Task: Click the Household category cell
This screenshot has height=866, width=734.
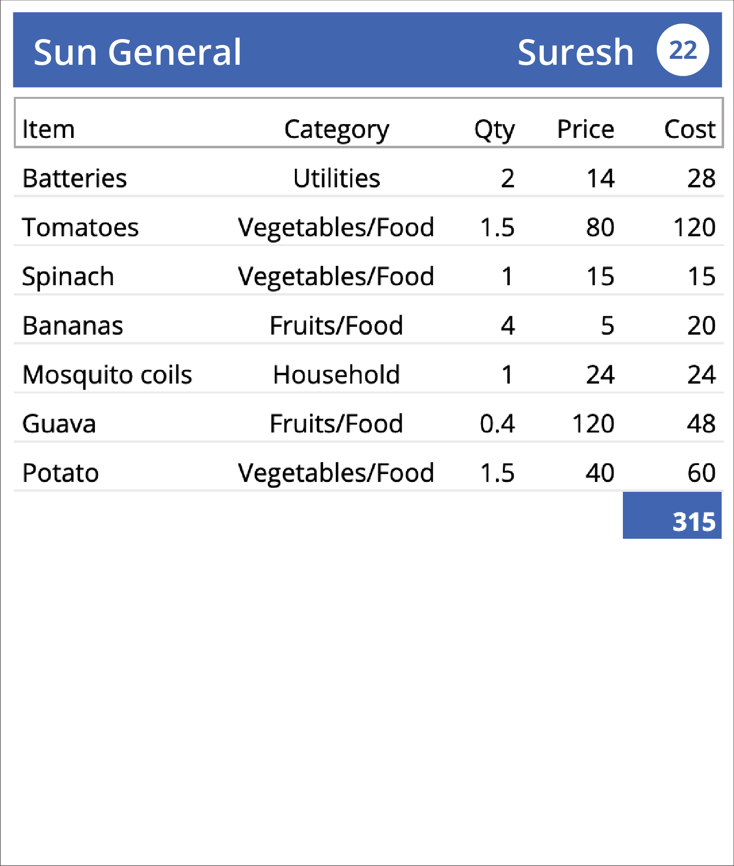Action: coord(336,375)
